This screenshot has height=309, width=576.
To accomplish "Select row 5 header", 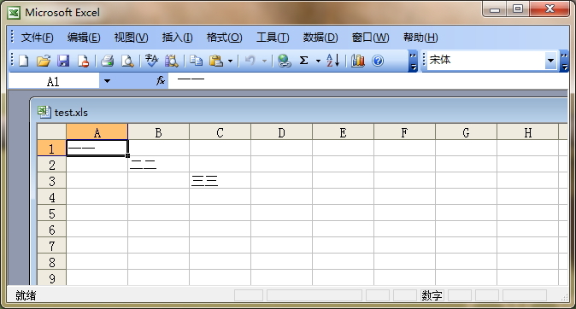I will point(51,213).
